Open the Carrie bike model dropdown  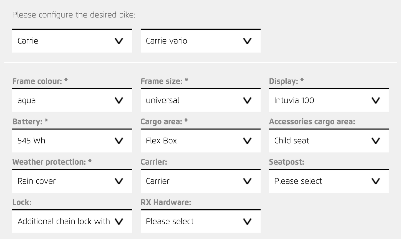(x=72, y=41)
